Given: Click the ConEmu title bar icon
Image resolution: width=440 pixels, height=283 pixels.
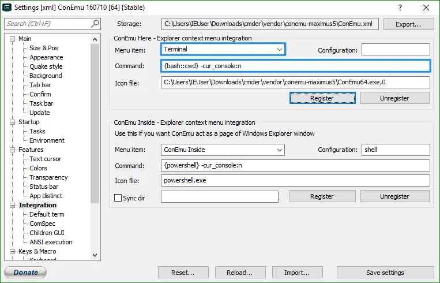Looking at the screenshot, I should tap(7, 8).
